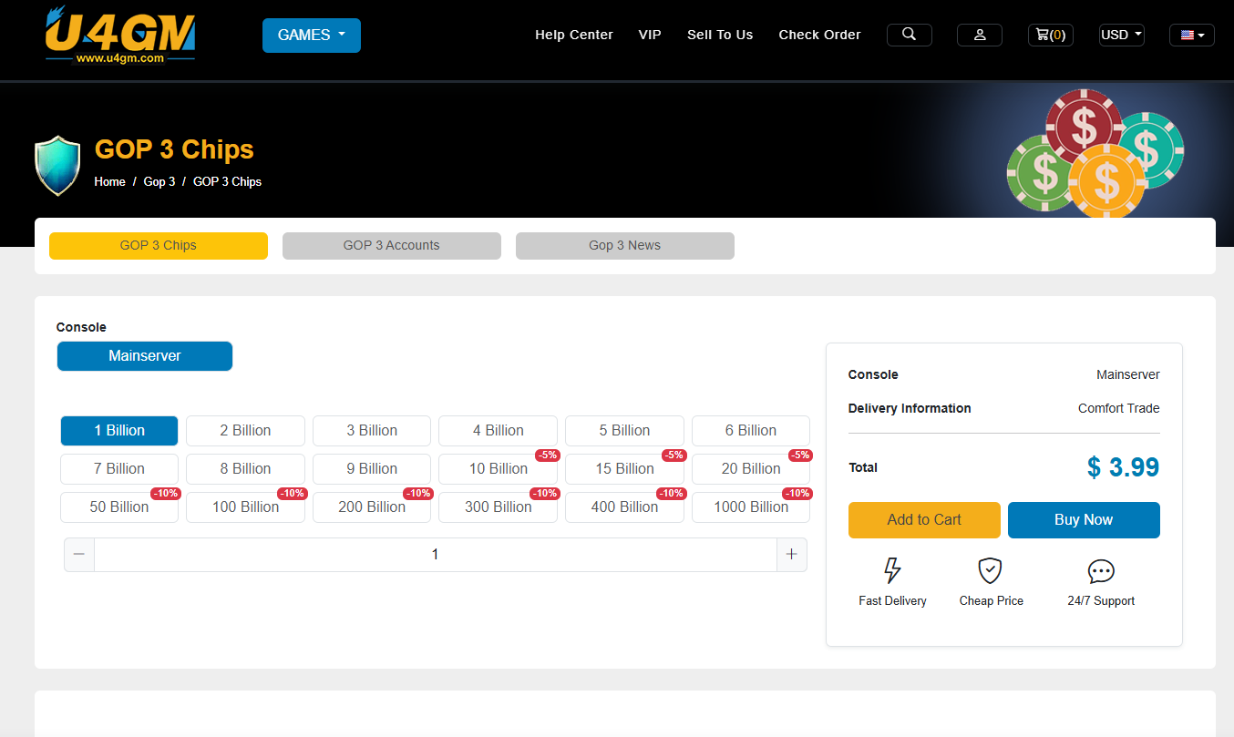Viewport: 1234px width, 737px height.
Task: Choose the 100 Billion package
Action: tap(245, 507)
